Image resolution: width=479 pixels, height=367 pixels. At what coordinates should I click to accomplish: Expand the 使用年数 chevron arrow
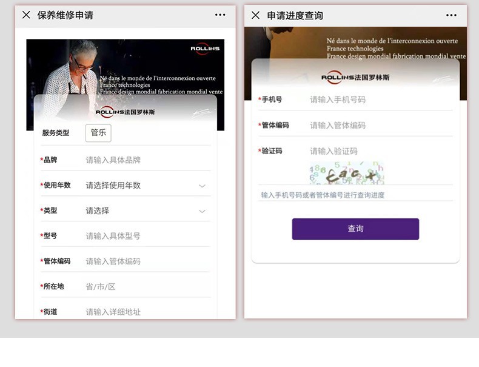click(x=202, y=186)
